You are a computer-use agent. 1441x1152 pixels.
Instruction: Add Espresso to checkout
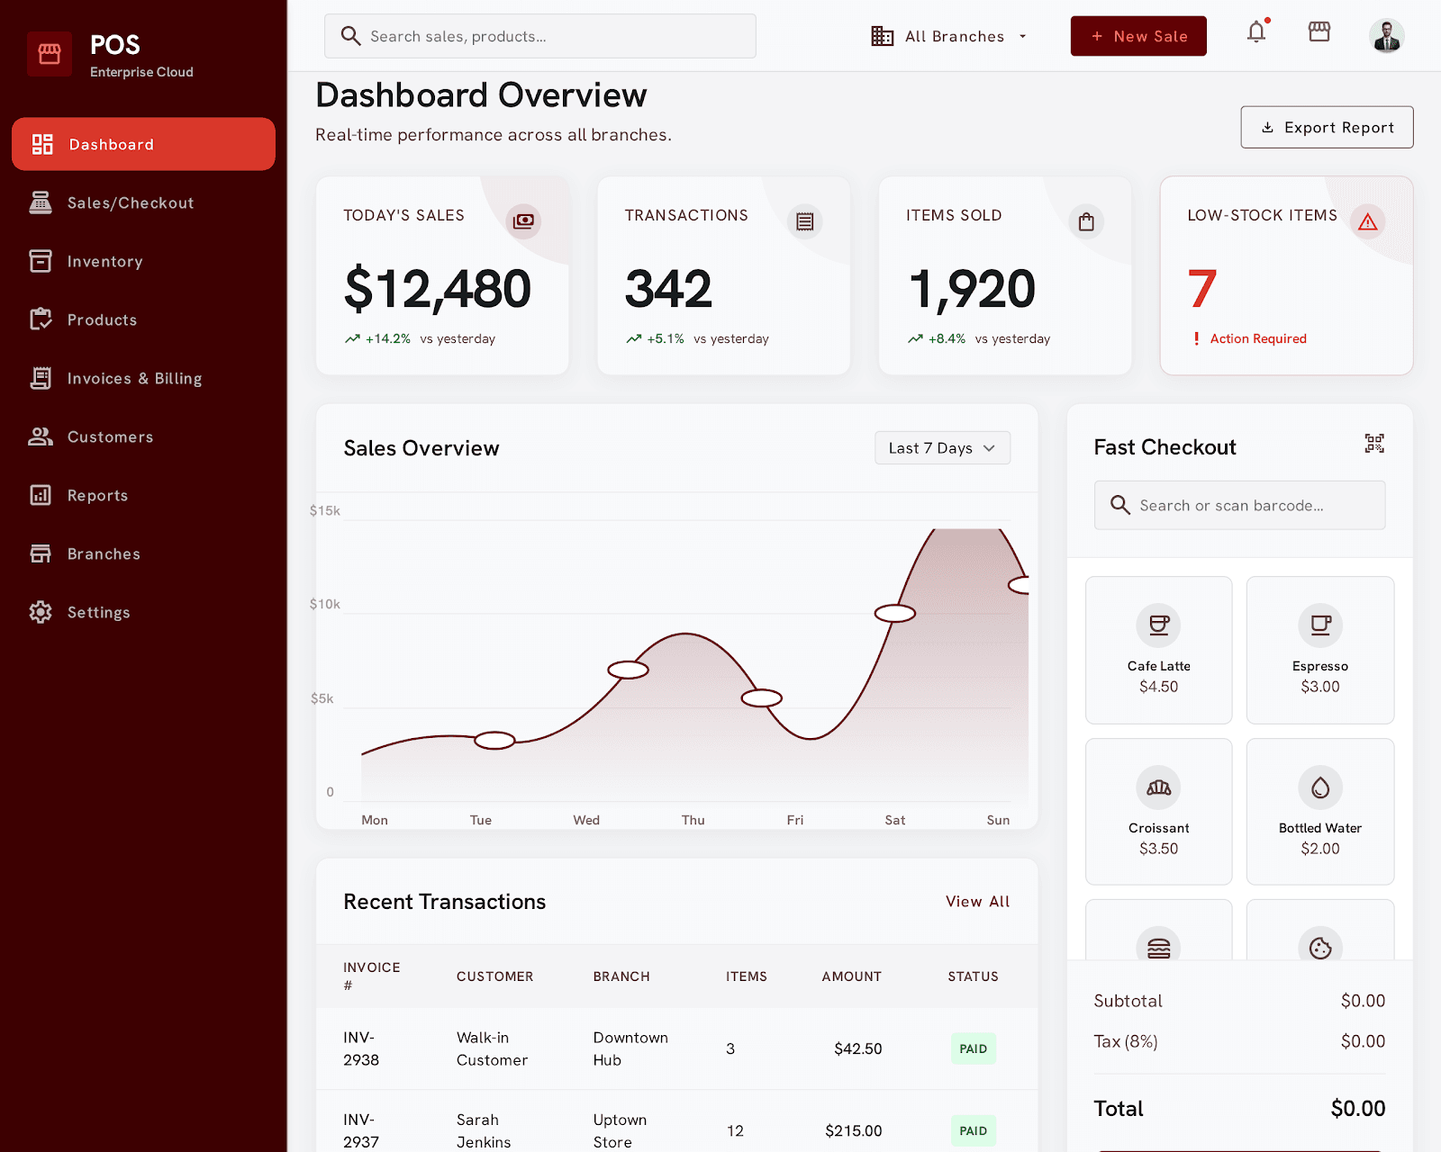1320,650
